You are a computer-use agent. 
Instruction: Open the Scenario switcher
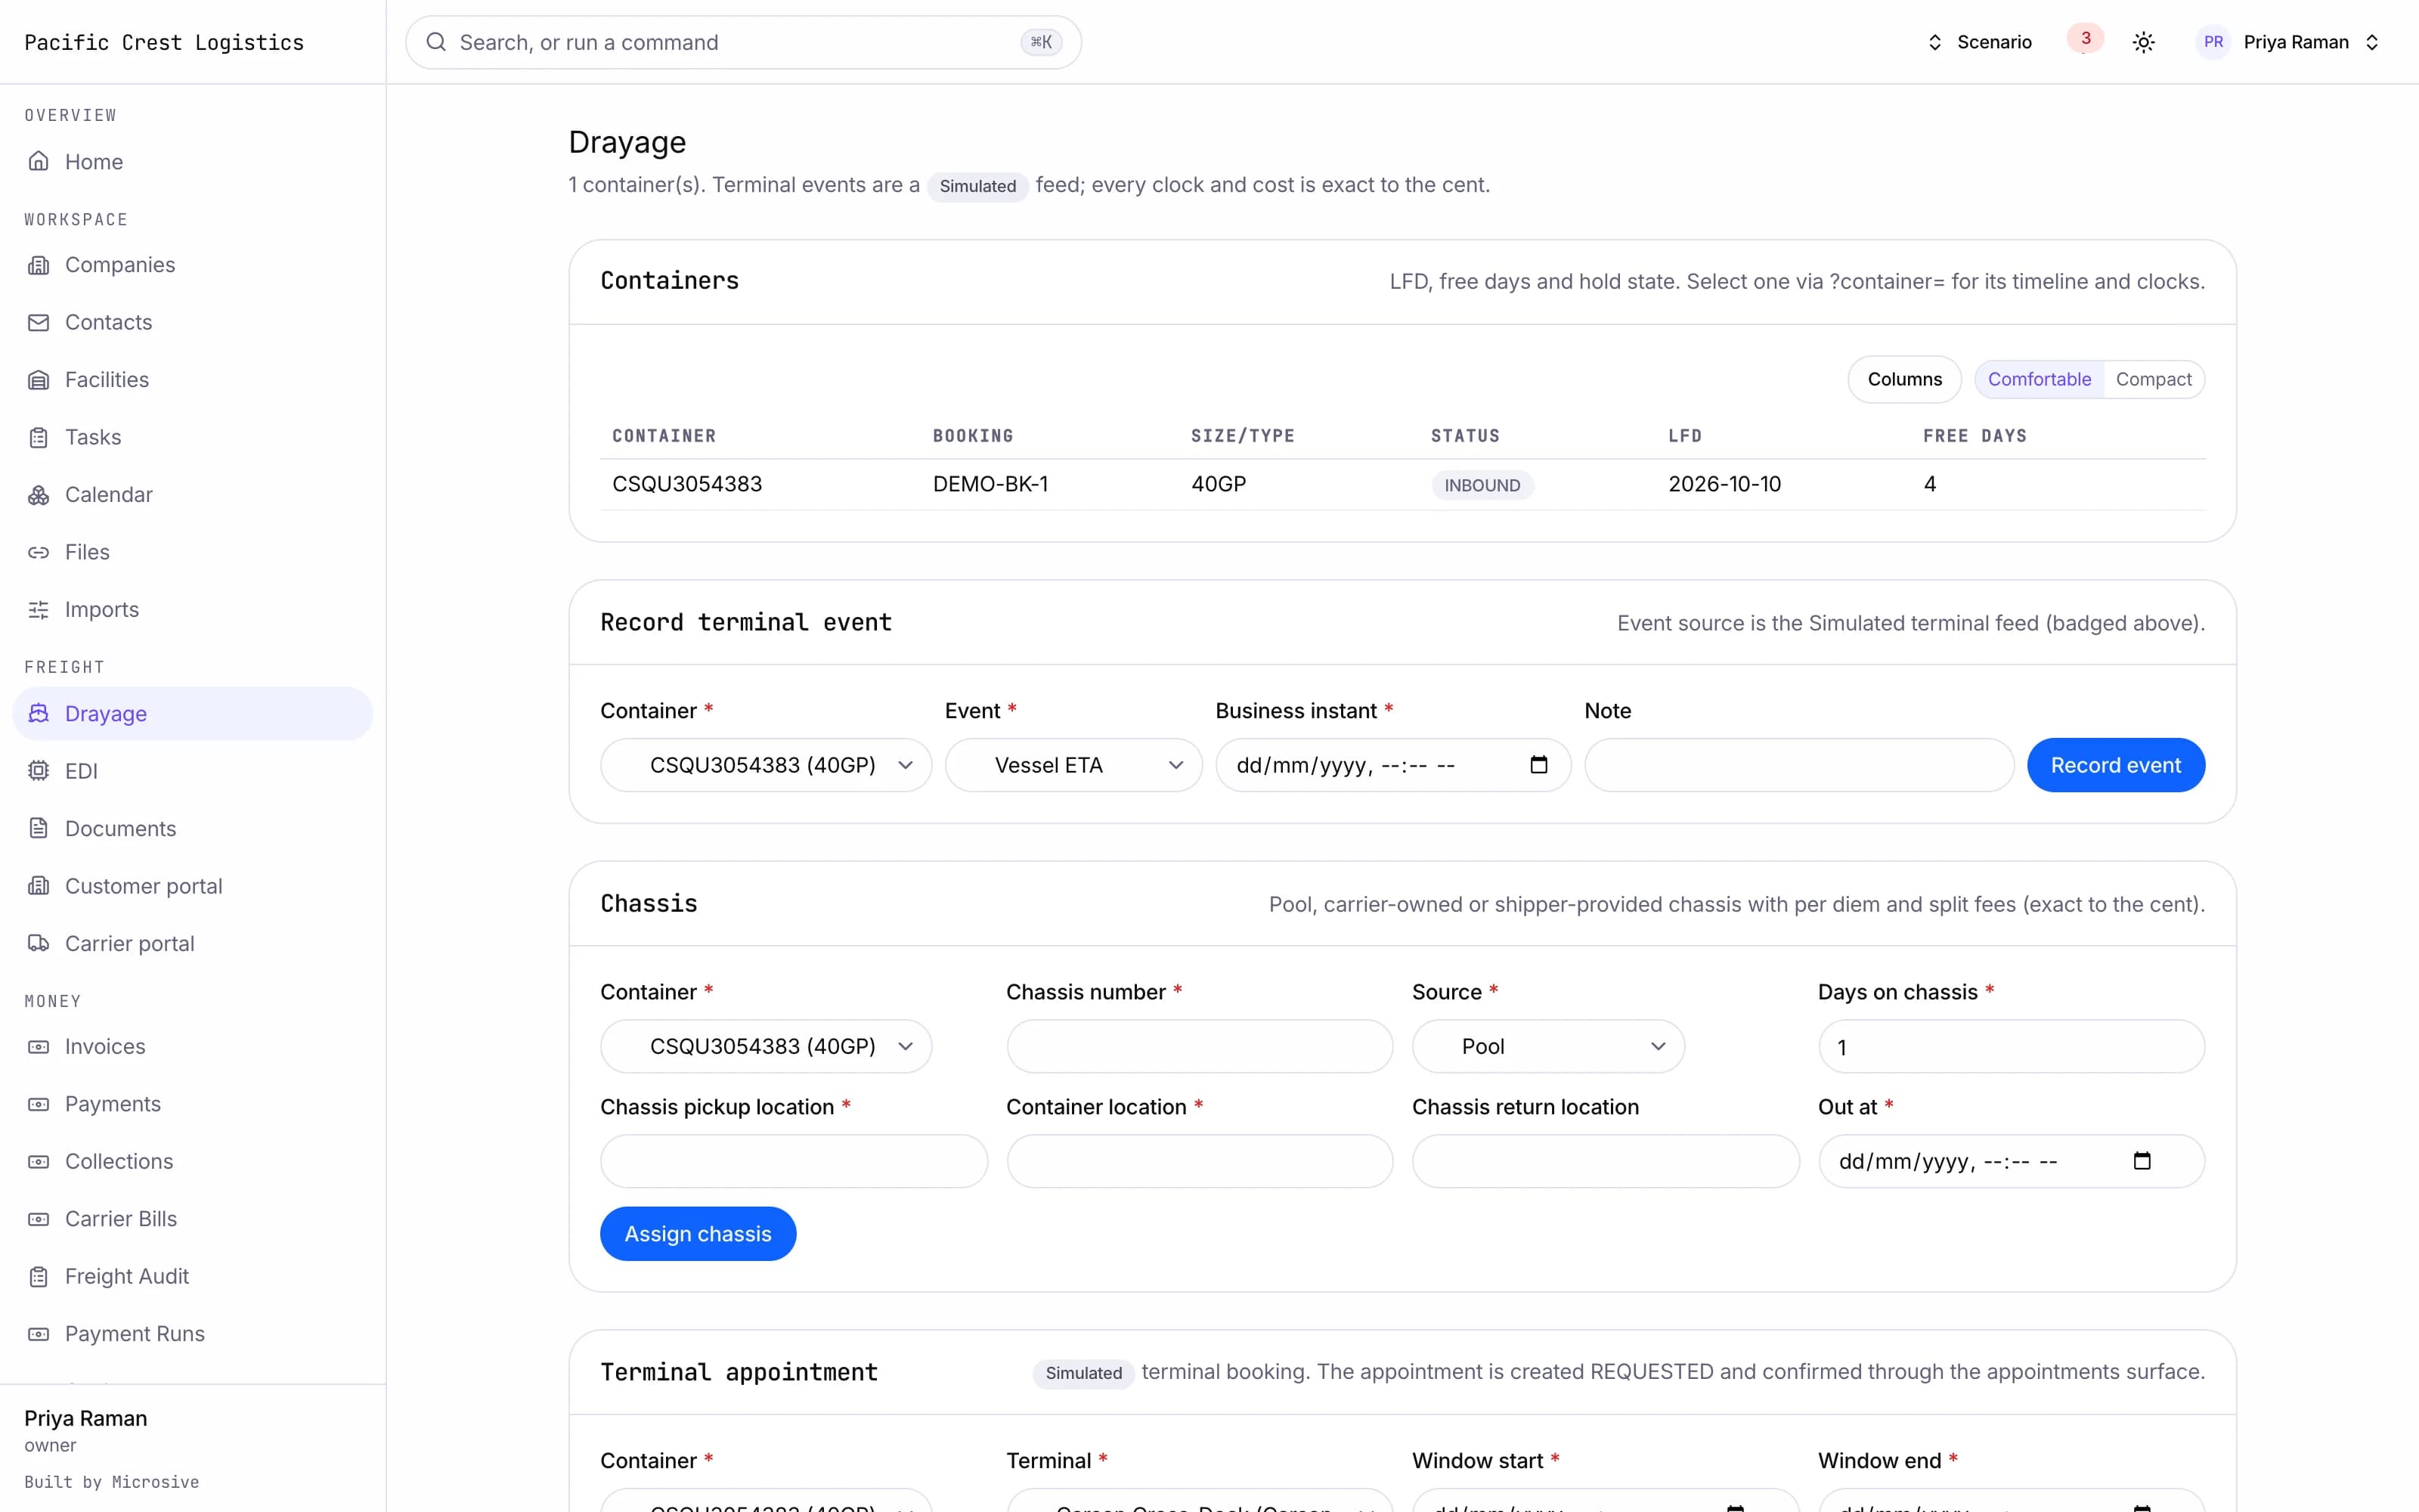(1979, 42)
